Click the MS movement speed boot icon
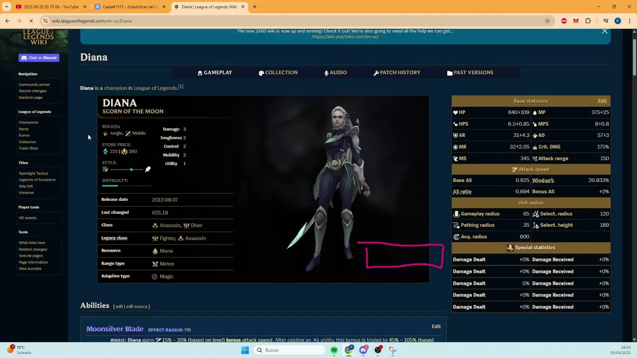The image size is (637, 358). pyautogui.click(x=455, y=159)
